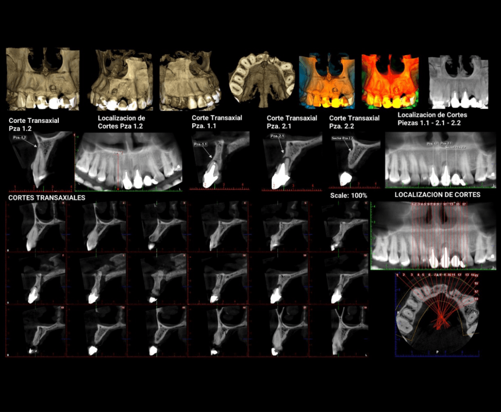
Task: Click slice marker 12 on the axial arch view
Action: tap(459, 275)
